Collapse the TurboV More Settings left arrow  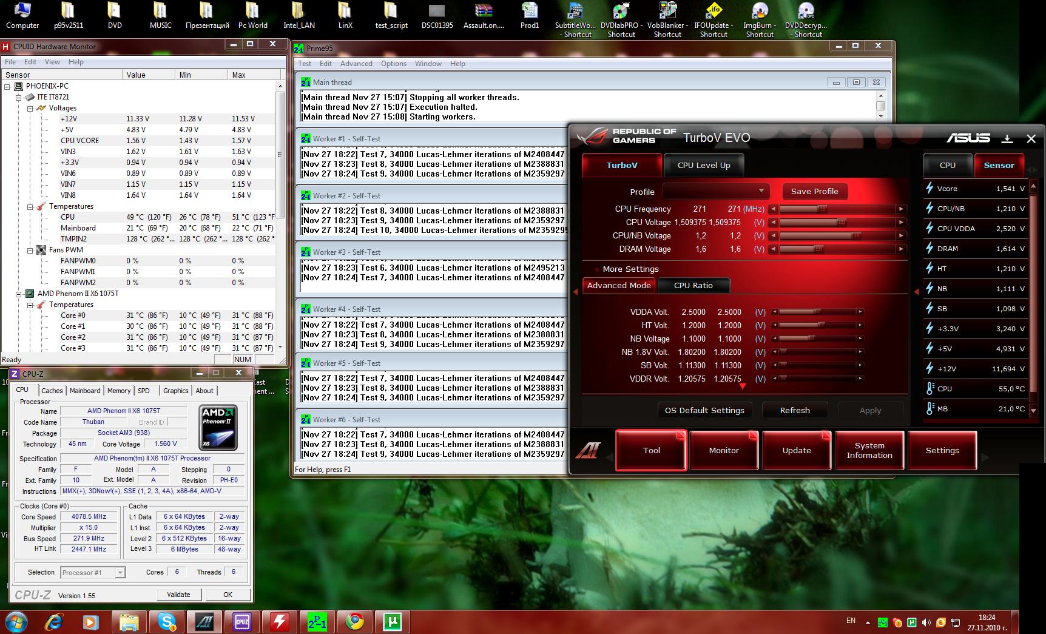tap(576, 292)
